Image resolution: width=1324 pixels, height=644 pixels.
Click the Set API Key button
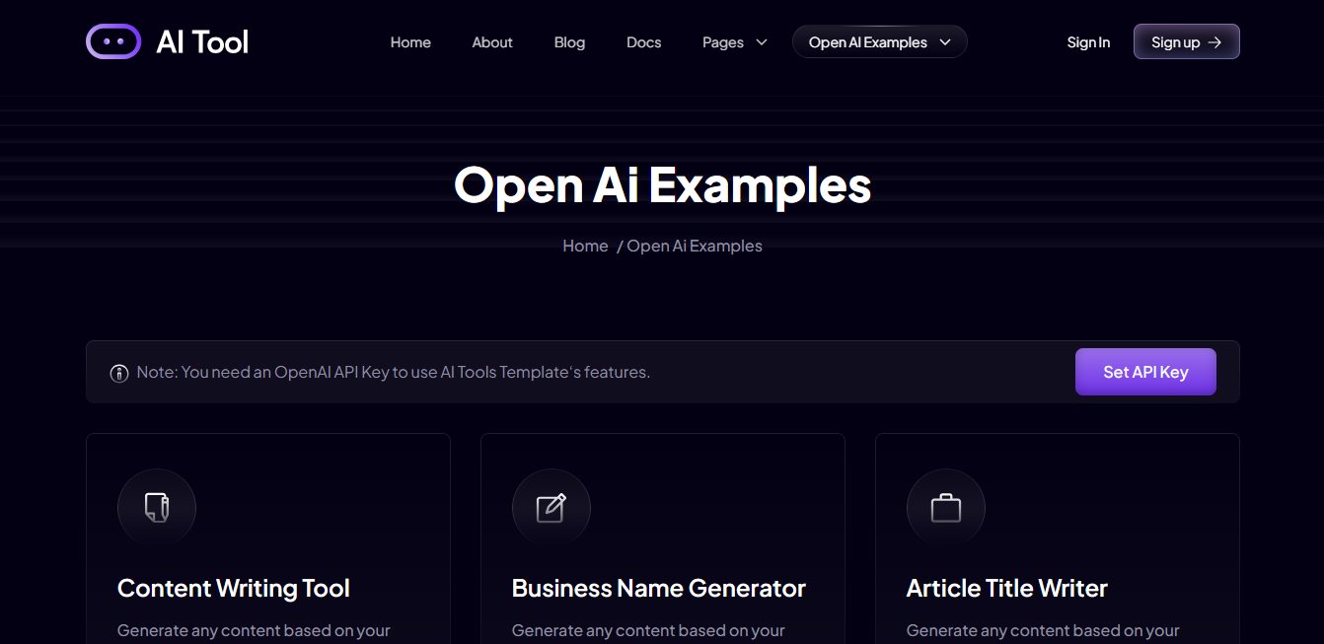[1145, 372]
